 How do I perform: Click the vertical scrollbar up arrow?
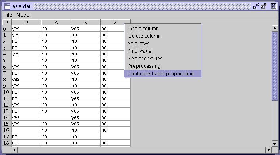(275, 28)
